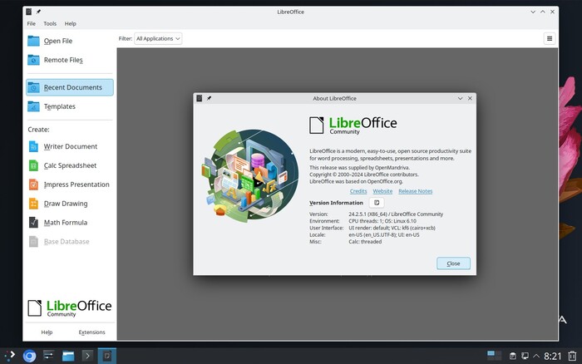Viewport: 582px width, 364px height.
Task: Open the application launcher in taskbar
Action: point(10,356)
